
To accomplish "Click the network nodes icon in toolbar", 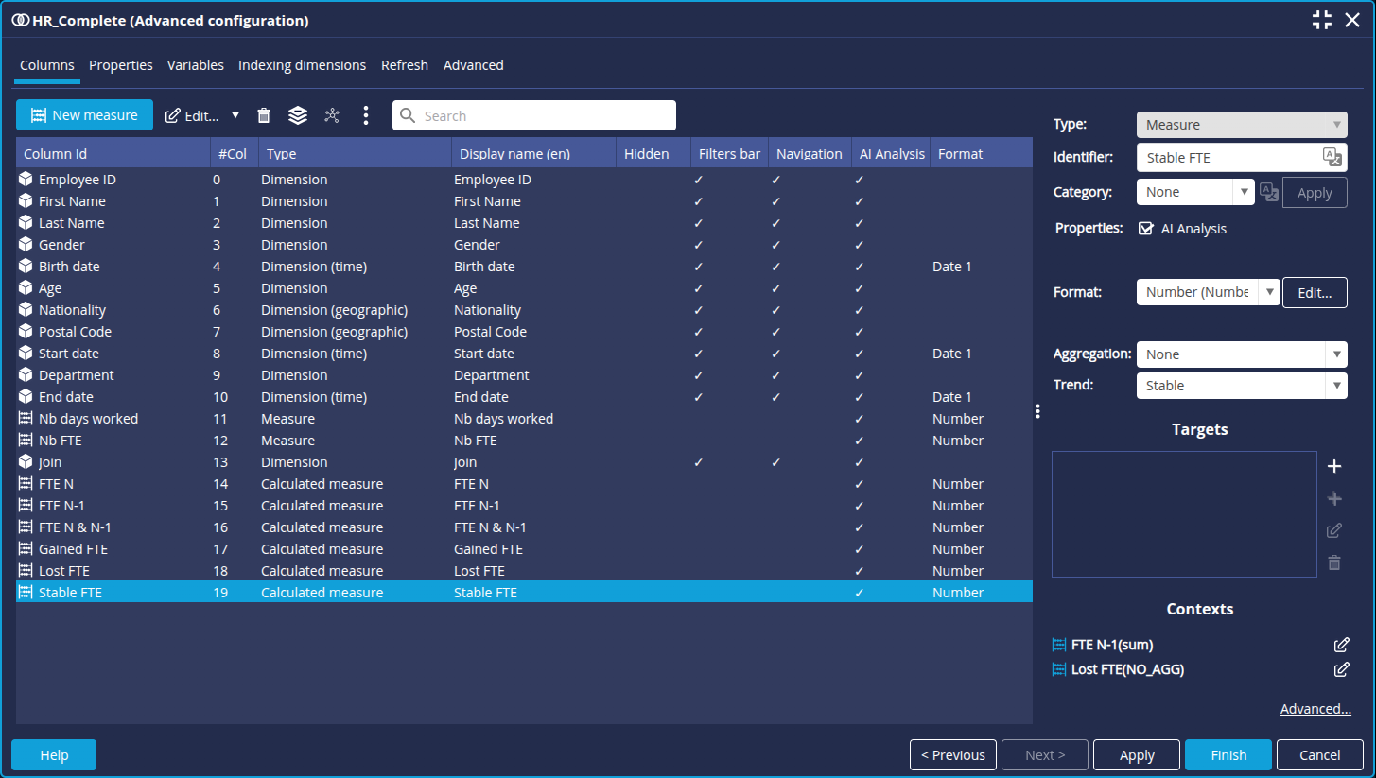I will point(332,115).
